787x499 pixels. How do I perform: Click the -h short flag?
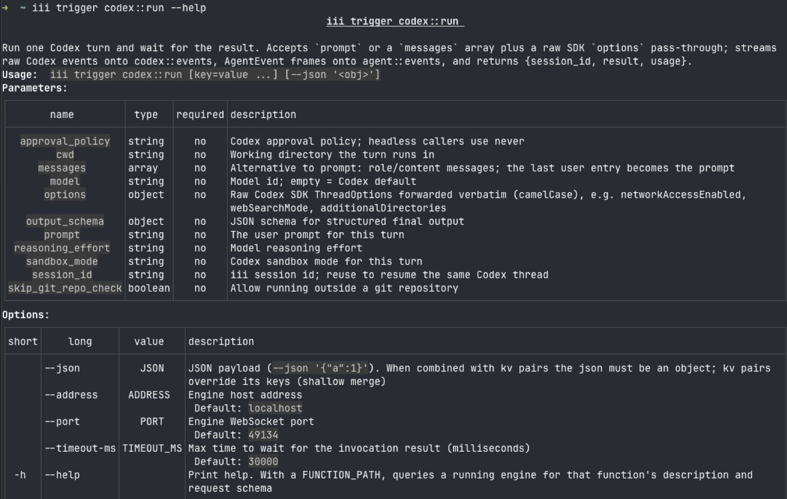[20, 475]
